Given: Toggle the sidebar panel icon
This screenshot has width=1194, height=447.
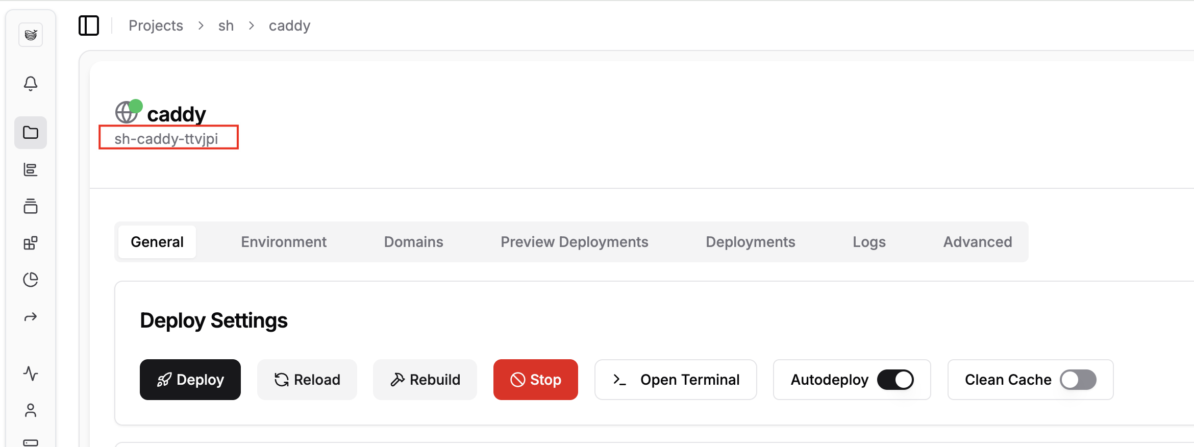Looking at the screenshot, I should click(x=89, y=26).
